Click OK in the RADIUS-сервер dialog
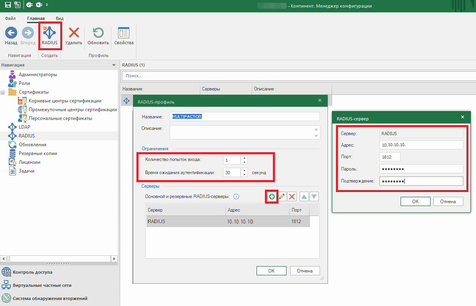 415,202
